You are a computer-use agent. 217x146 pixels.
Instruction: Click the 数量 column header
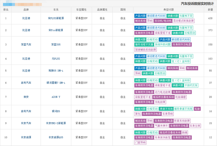pos(210,10)
